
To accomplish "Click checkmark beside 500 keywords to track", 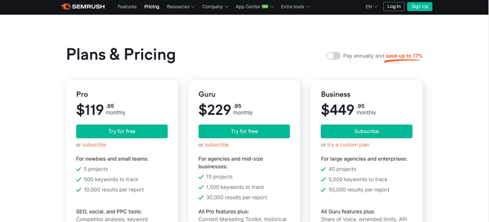I will click(x=79, y=180).
